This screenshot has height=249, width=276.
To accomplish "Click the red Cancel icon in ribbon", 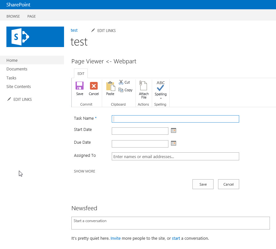I will pyautogui.click(x=94, y=86).
